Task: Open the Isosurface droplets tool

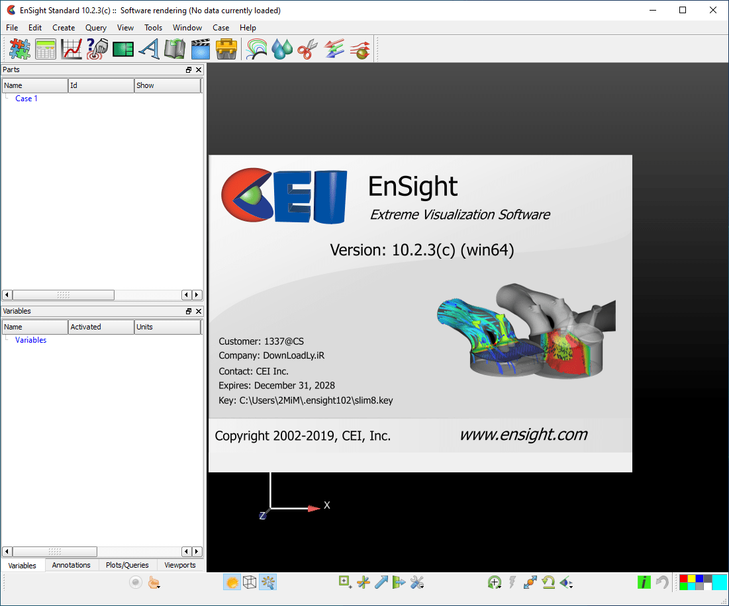Action: click(x=281, y=48)
